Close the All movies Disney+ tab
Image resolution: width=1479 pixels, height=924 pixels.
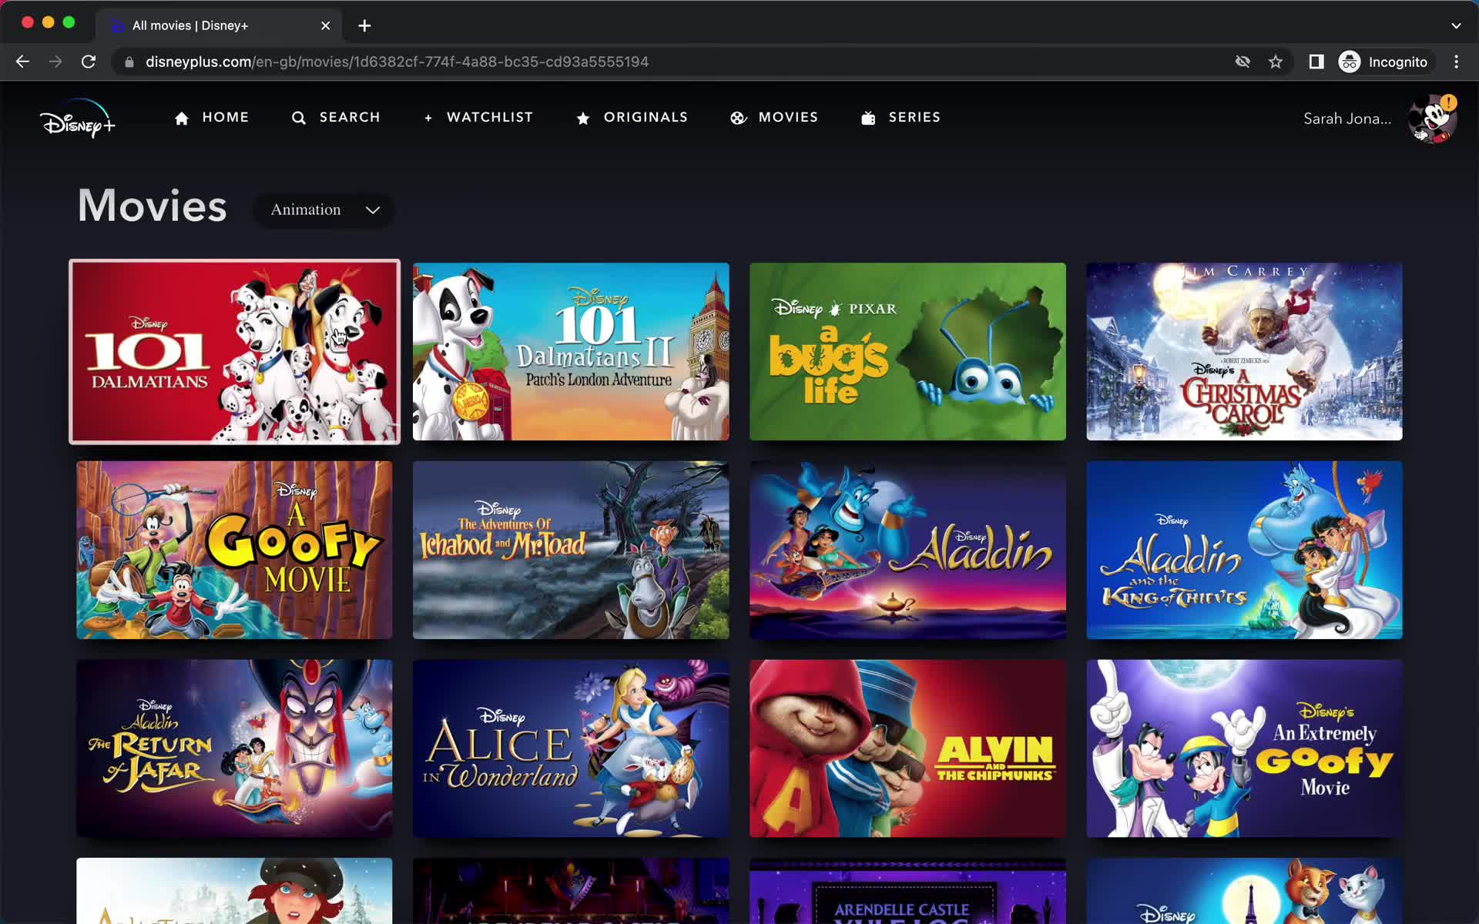pos(326,25)
